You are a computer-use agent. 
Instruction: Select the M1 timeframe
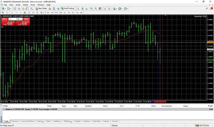pyautogui.click(x=48, y=13)
